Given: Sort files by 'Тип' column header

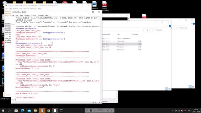Looking at the screenshot, I should click(x=118, y=35).
